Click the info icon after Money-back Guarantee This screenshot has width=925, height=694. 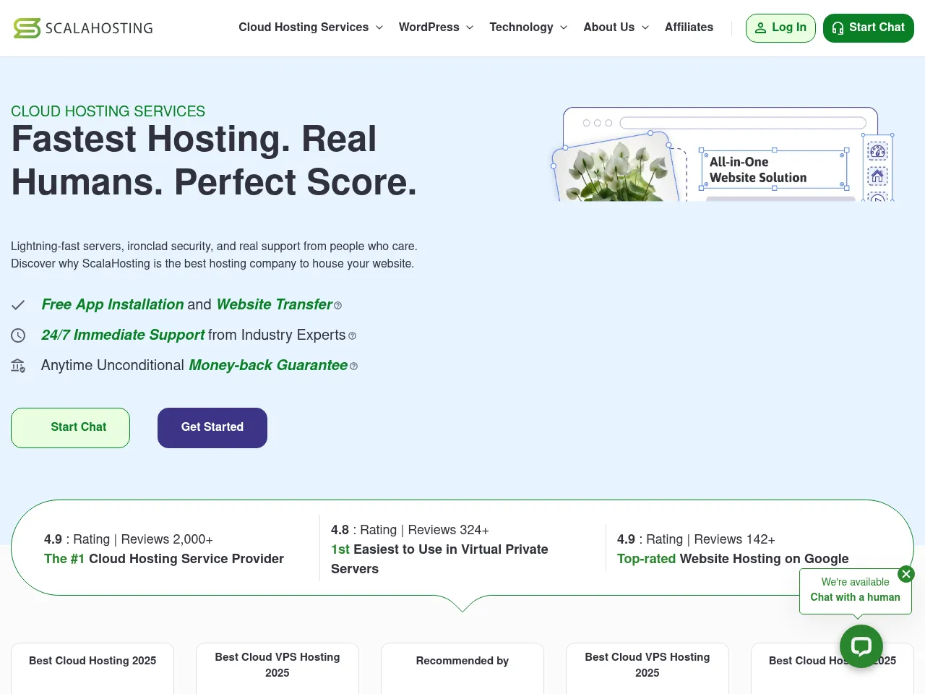click(x=353, y=366)
